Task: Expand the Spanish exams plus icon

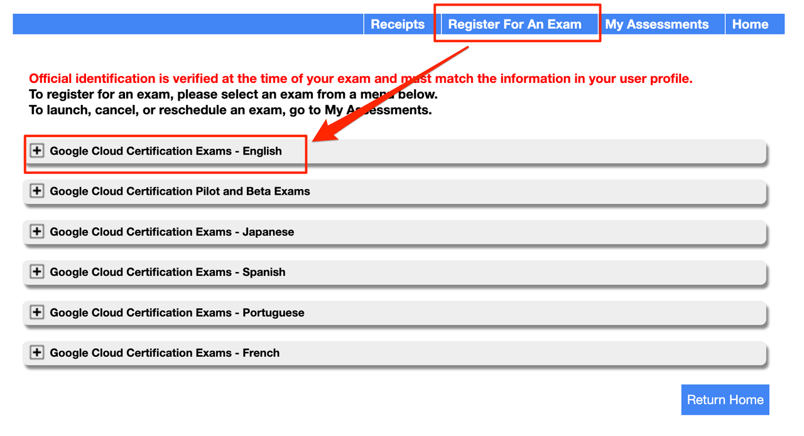Action: [x=37, y=272]
